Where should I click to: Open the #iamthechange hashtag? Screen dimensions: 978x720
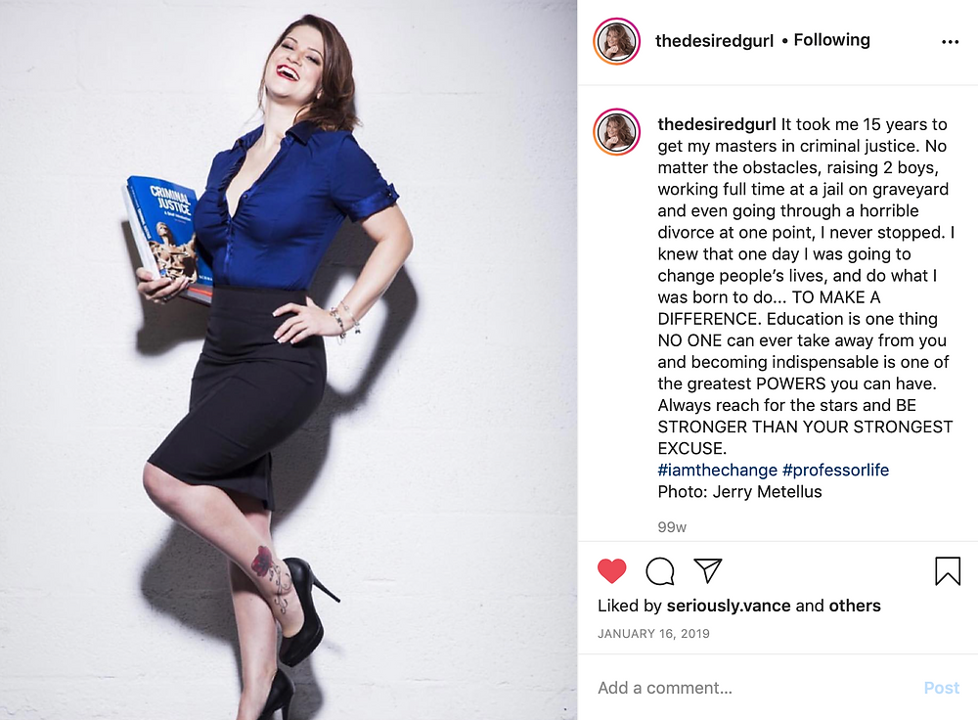point(717,470)
